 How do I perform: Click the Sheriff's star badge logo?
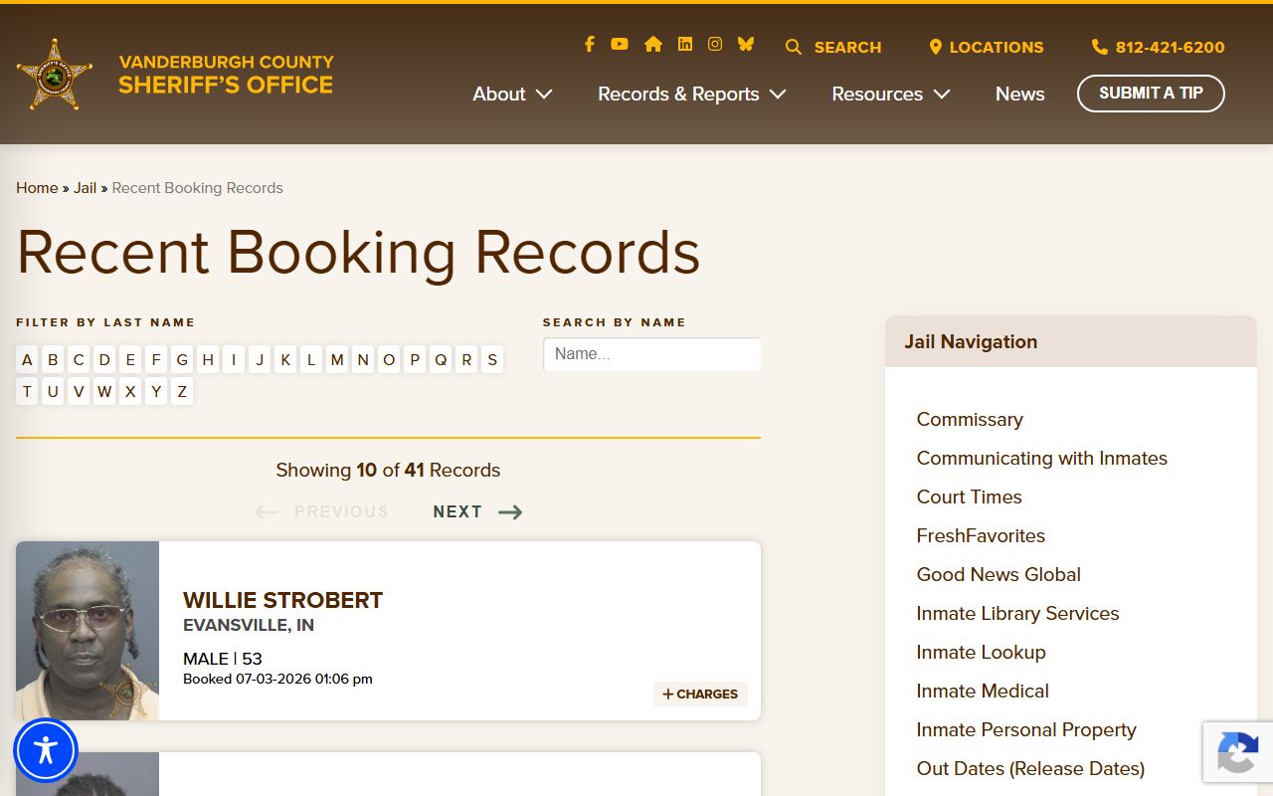coord(55,75)
